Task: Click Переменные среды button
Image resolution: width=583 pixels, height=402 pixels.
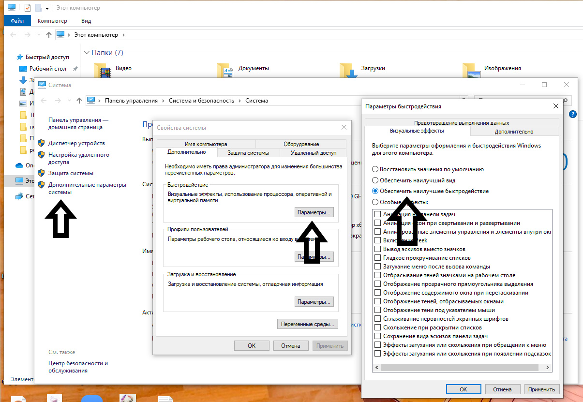Action: click(308, 324)
